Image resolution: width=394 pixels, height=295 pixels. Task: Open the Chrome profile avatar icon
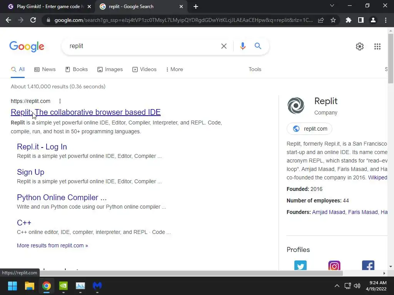[x=373, y=20]
